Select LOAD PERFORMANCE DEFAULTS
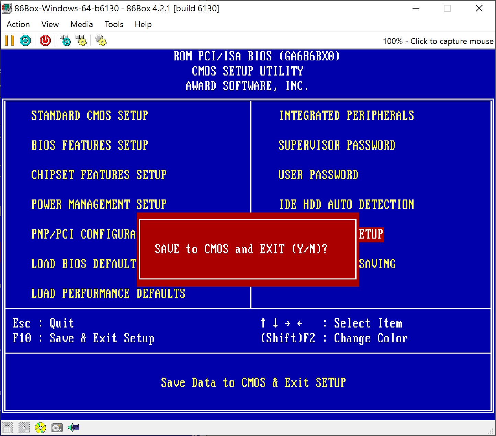 (x=108, y=294)
